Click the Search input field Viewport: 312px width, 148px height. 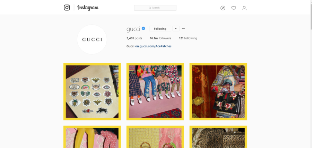pos(155,8)
